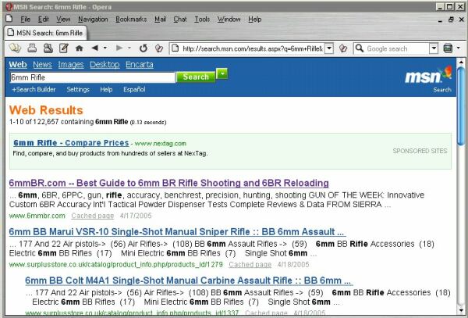Screen dimensions: 468x318
Task: Reload the page with the refresh icon
Action: [144, 48]
